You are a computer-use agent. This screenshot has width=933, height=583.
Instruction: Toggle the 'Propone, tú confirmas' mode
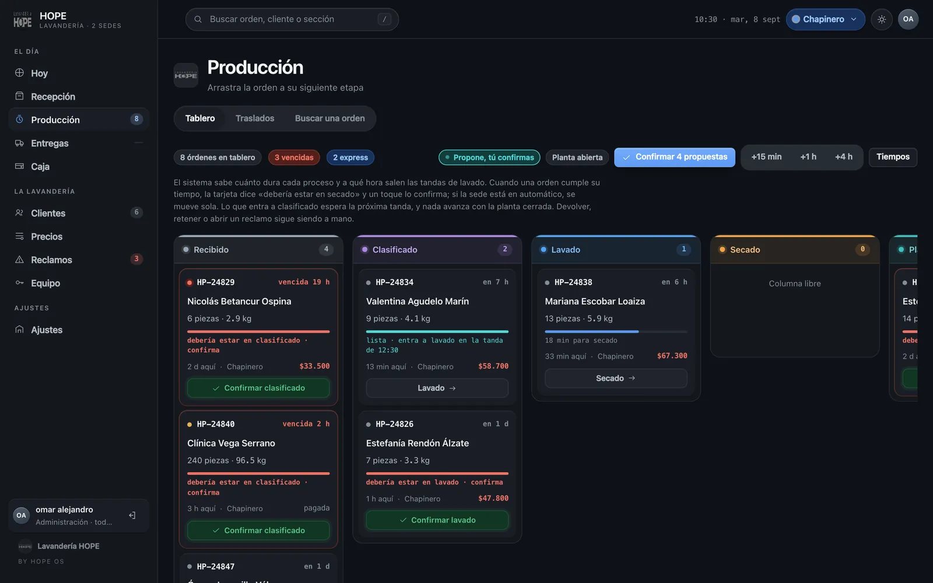pos(490,157)
